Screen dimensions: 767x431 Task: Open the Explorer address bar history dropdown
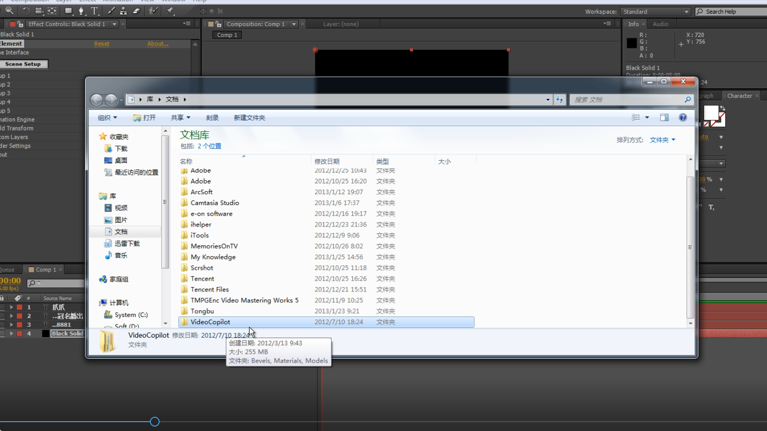click(548, 99)
